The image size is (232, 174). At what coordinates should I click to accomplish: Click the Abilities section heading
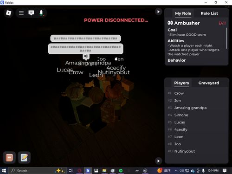coord(176,41)
